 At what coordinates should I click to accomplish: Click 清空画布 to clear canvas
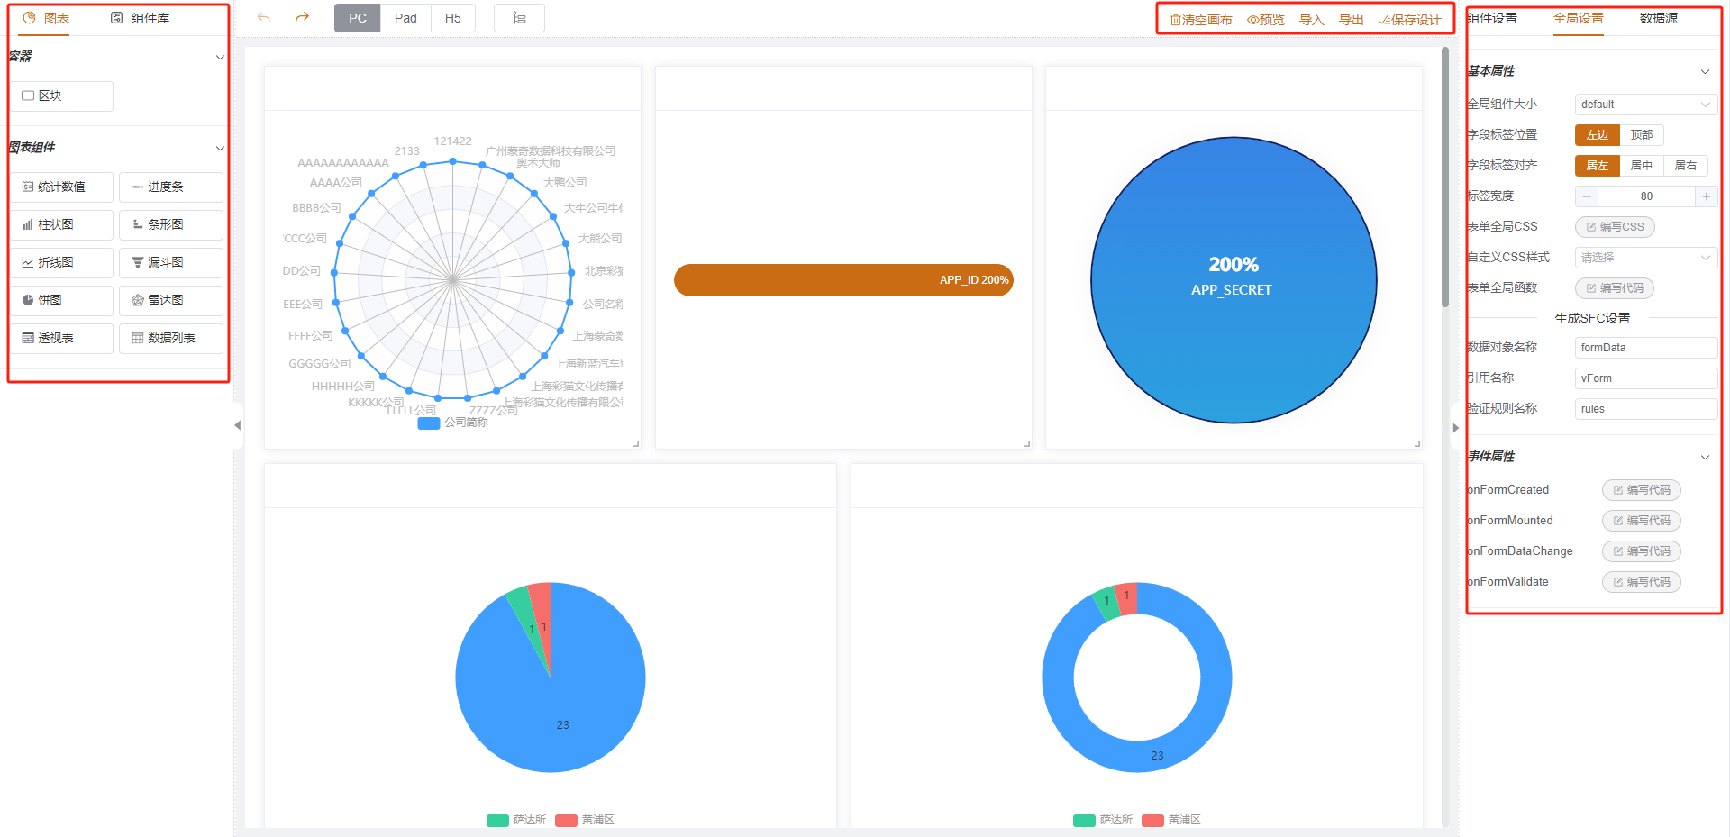tap(1201, 20)
